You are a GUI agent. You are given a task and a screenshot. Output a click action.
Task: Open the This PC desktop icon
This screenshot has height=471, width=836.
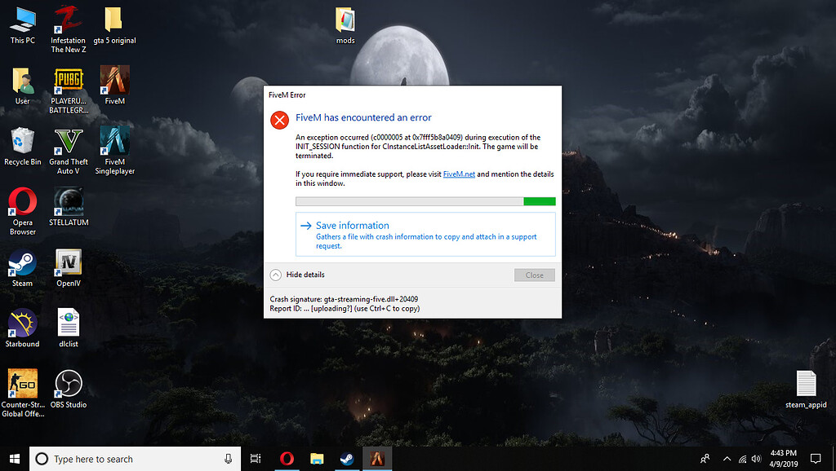pyautogui.click(x=22, y=25)
